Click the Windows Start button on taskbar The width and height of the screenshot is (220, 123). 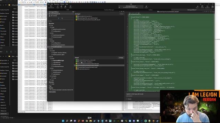[63, 121]
